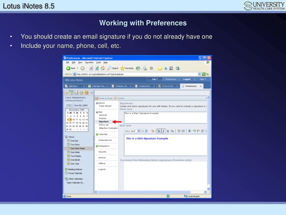The height and width of the screenshot is (215, 286).
Task: Select Attention Indicator preference item
Action: (108, 128)
